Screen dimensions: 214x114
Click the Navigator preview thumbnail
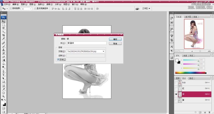point(194,34)
